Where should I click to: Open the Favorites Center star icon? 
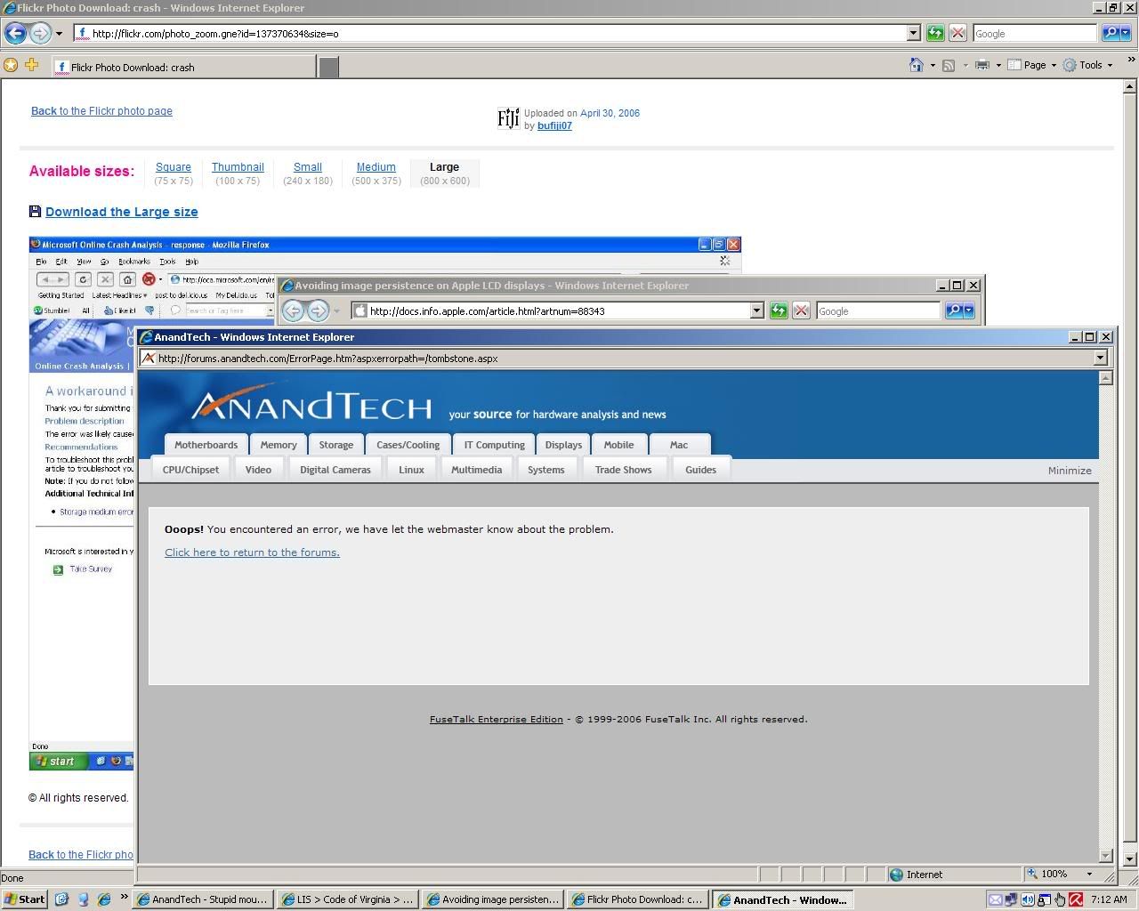tap(11, 65)
